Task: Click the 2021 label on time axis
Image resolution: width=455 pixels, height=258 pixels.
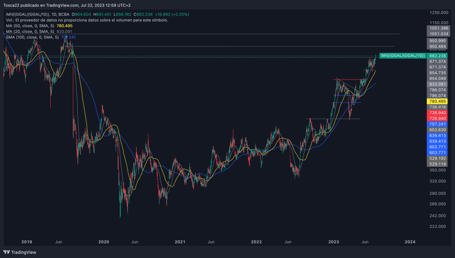Action: pos(180,242)
